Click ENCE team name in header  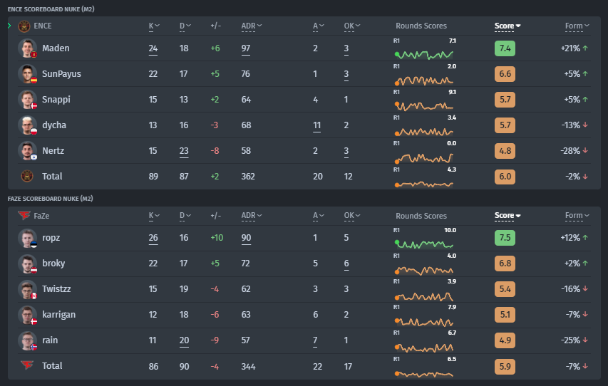coord(43,26)
